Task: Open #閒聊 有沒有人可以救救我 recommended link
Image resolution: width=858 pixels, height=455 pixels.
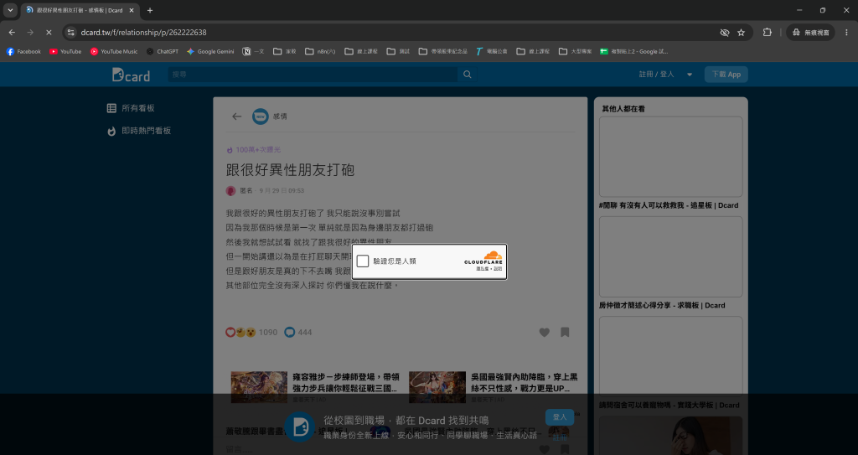Action: (669, 205)
